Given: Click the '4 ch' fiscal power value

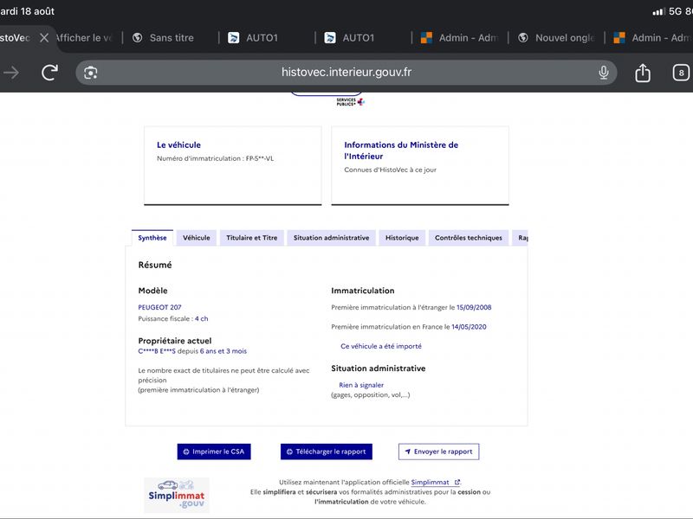Looking at the screenshot, I should point(202,318).
